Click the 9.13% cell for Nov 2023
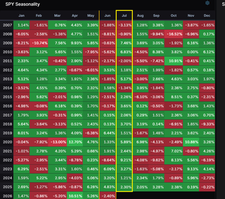 tap(191, 169)
